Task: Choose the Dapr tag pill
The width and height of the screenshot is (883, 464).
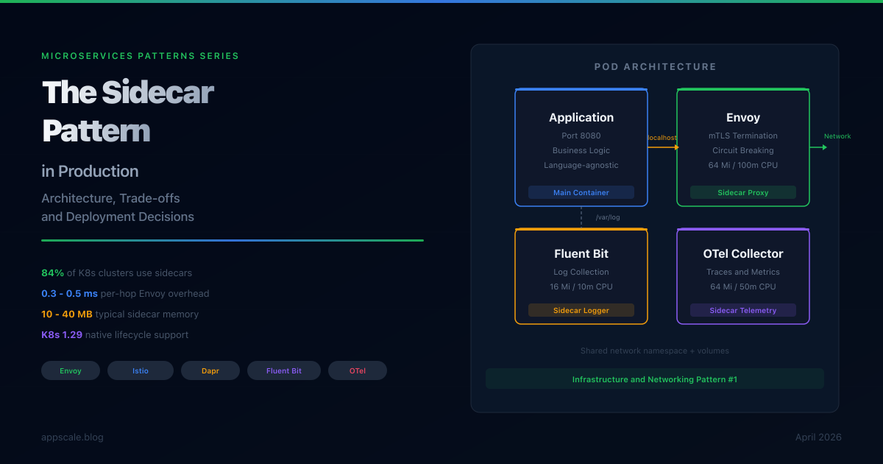Action: click(x=210, y=370)
